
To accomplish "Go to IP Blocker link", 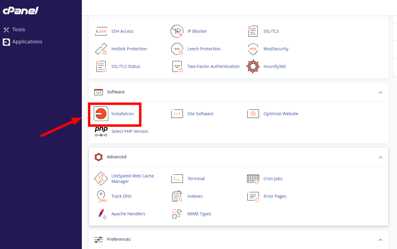I will point(197,31).
